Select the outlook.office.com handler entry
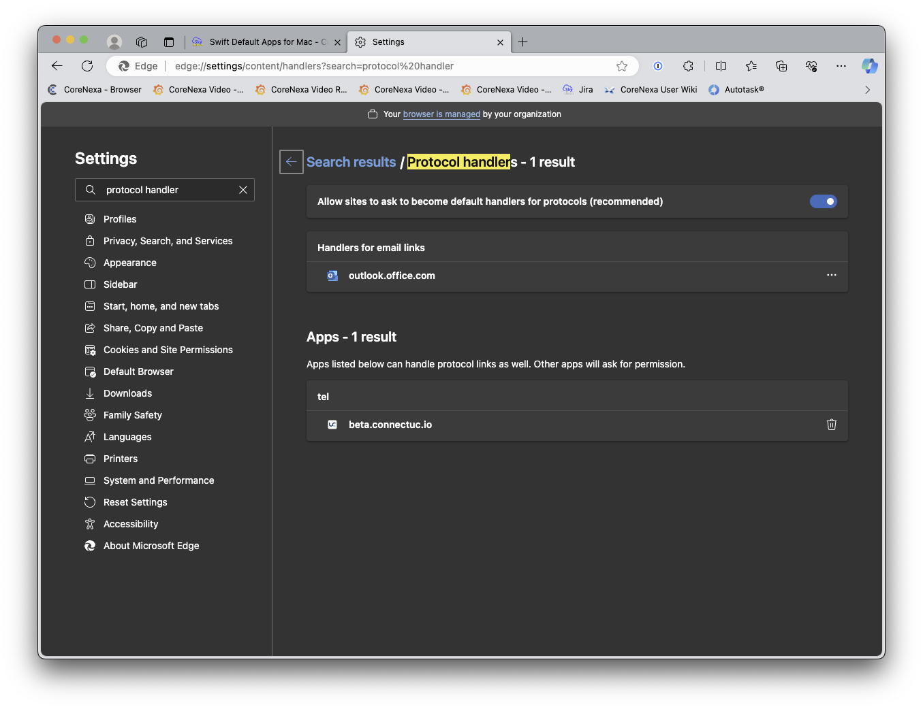 (577, 276)
